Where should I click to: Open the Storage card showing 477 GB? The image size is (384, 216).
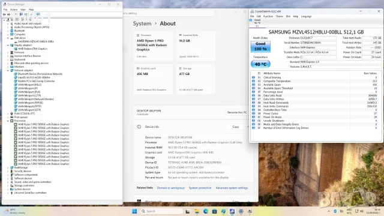(196, 79)
